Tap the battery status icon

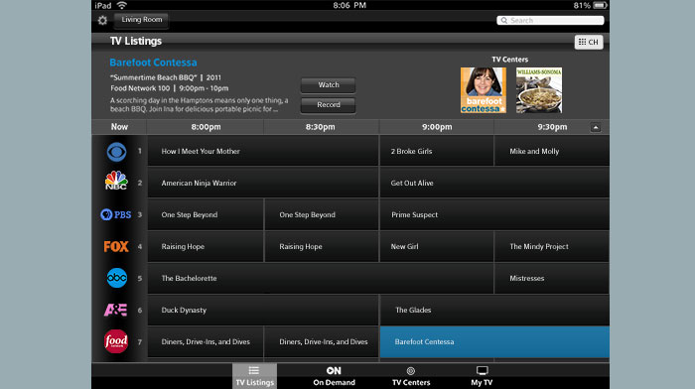click(x=600, y=5)
